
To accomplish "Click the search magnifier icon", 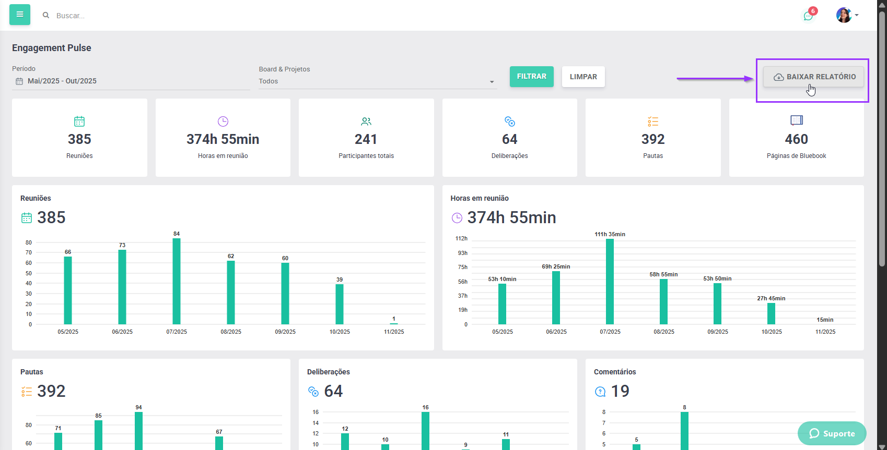I will coord(46,16).
